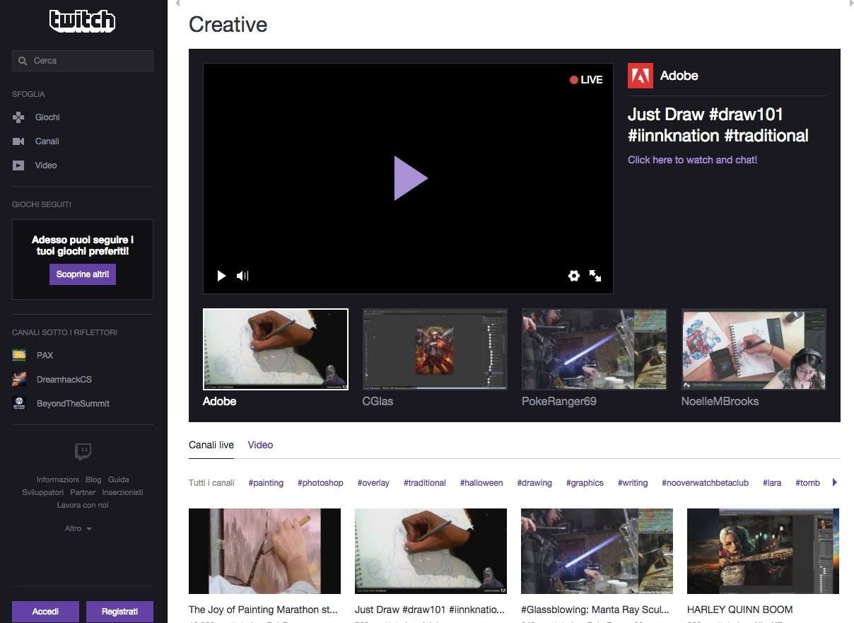
Task: Click the Giochi gamepad icon
Action: point(18,117)
